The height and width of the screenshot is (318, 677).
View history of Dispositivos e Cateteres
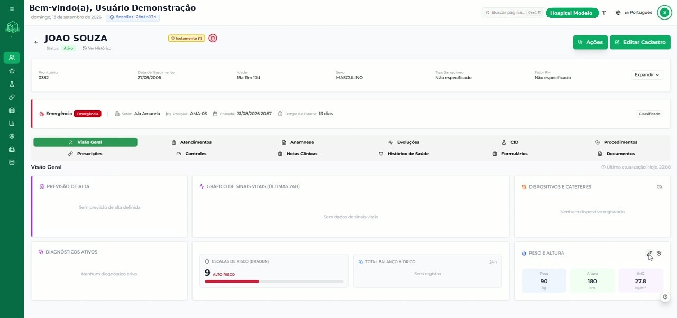pyautogui.click(x=660, y=187)
